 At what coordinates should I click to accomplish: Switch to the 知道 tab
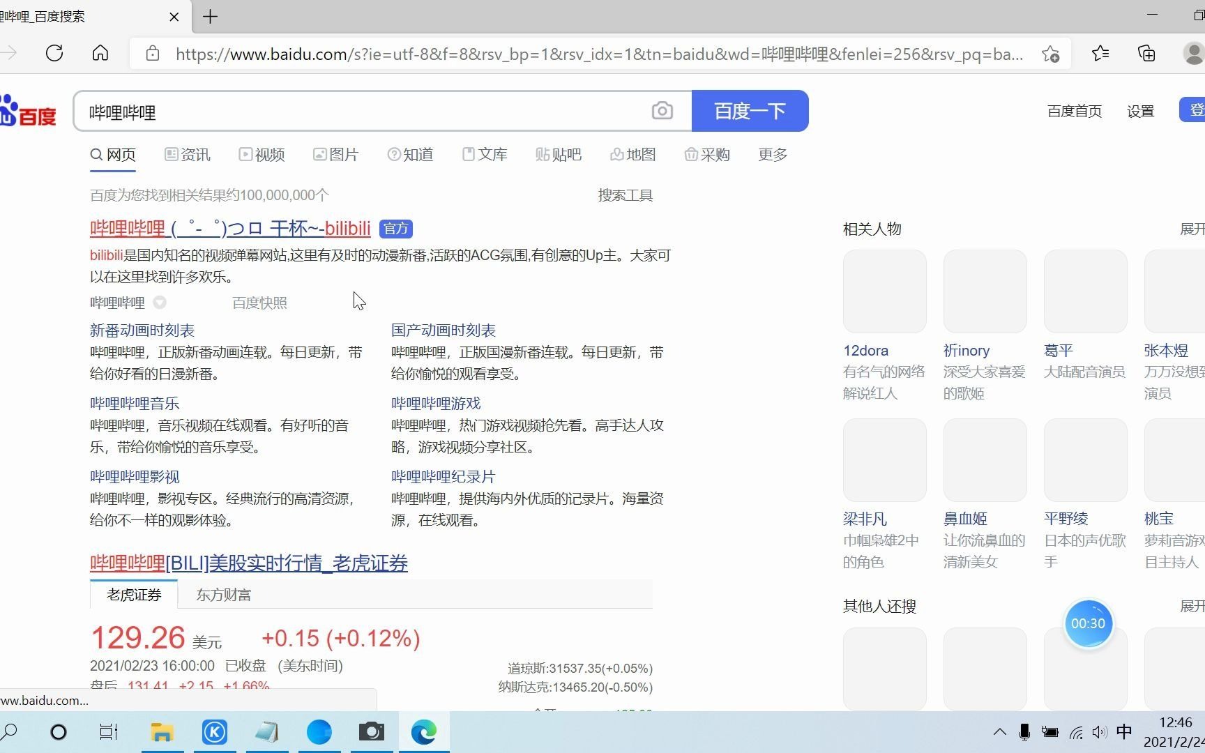[410, 154]
